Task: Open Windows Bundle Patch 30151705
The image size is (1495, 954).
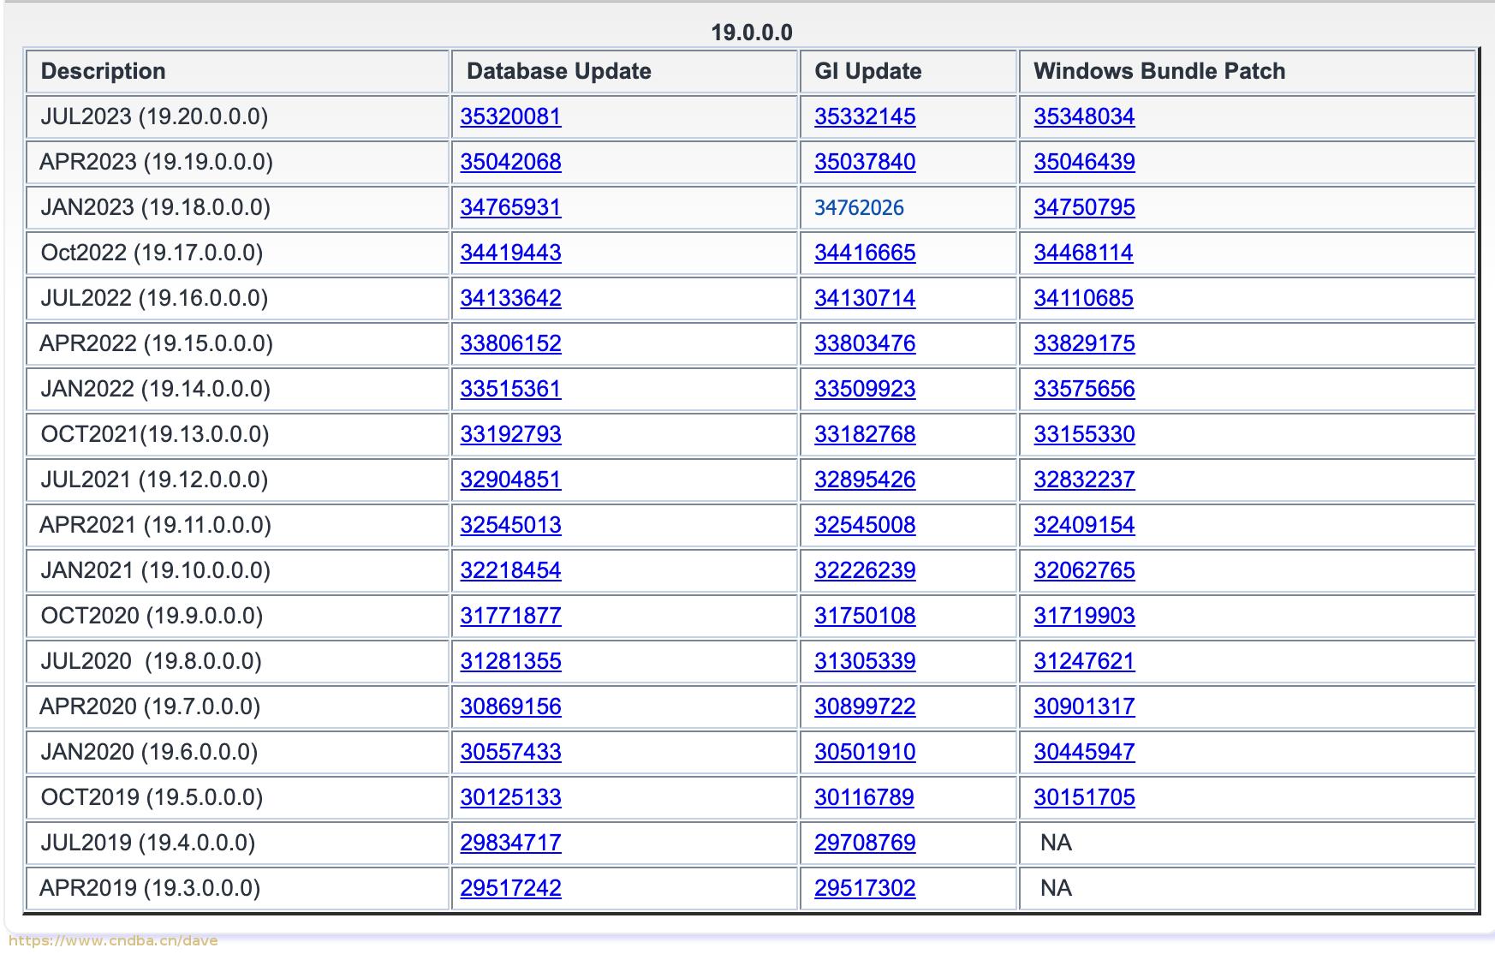Action: pos(1084,797)
